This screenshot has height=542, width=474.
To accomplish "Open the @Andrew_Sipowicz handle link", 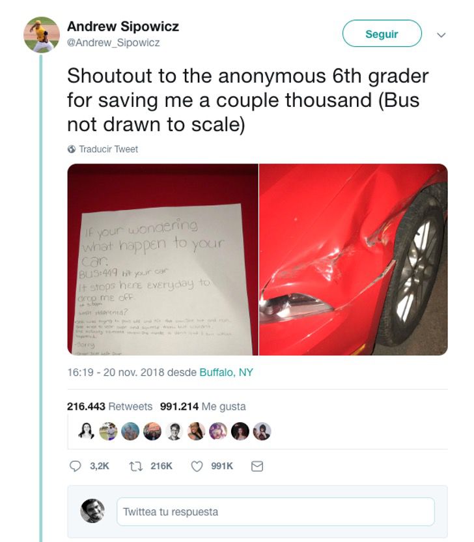I will (113, 42).
